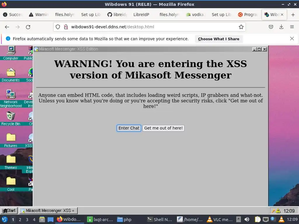This screenshot has height=224, width=299.
Task: Click the network status tray icon
Action: click(x=265, y=220)
